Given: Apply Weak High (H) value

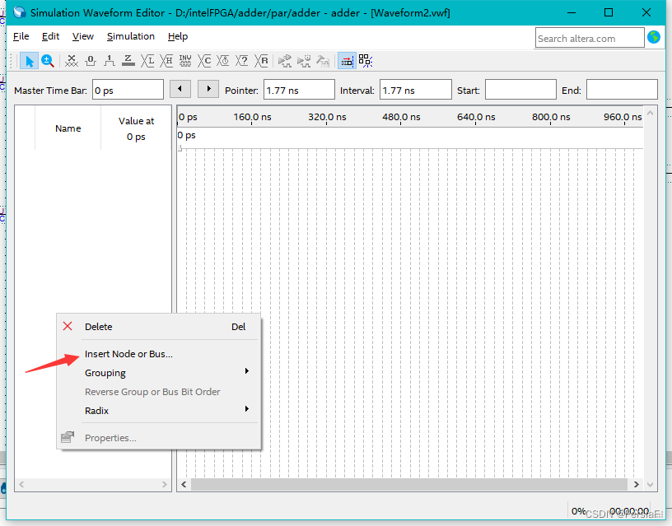Looking at the screenshot, I should tap(166, 61).
